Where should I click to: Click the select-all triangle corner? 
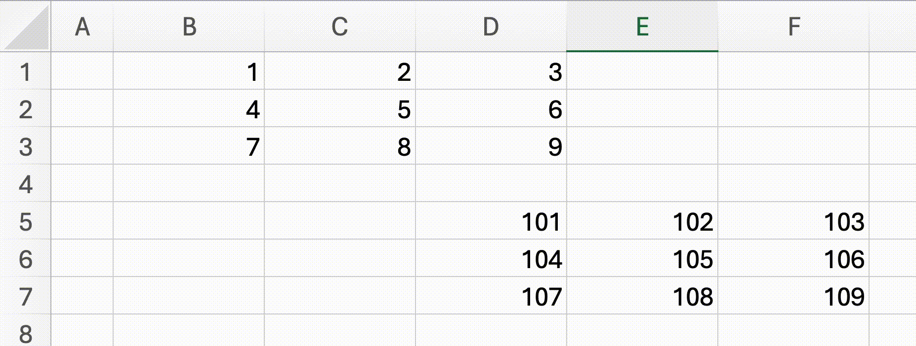25,26
